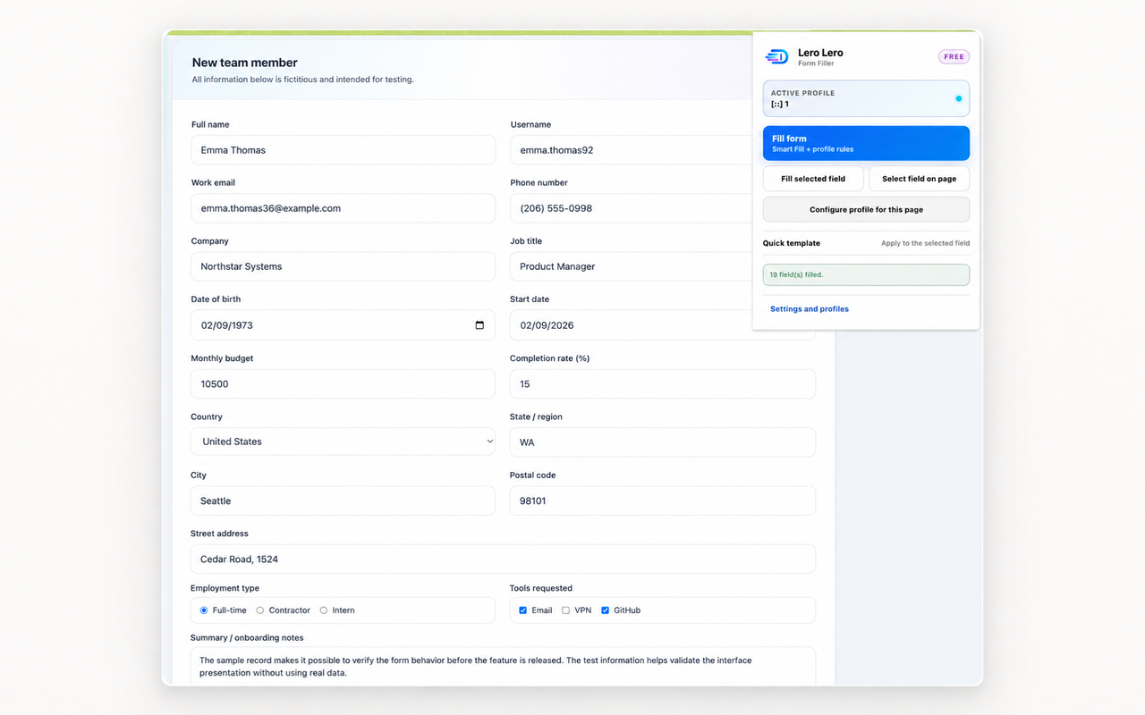Click the '19 field(s) filled.' status message
Image resolution: width=1145 pixels, height=715 pixels.
[866, 274]
